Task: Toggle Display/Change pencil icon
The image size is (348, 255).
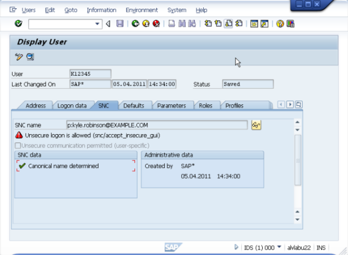Action: (19, 57)
